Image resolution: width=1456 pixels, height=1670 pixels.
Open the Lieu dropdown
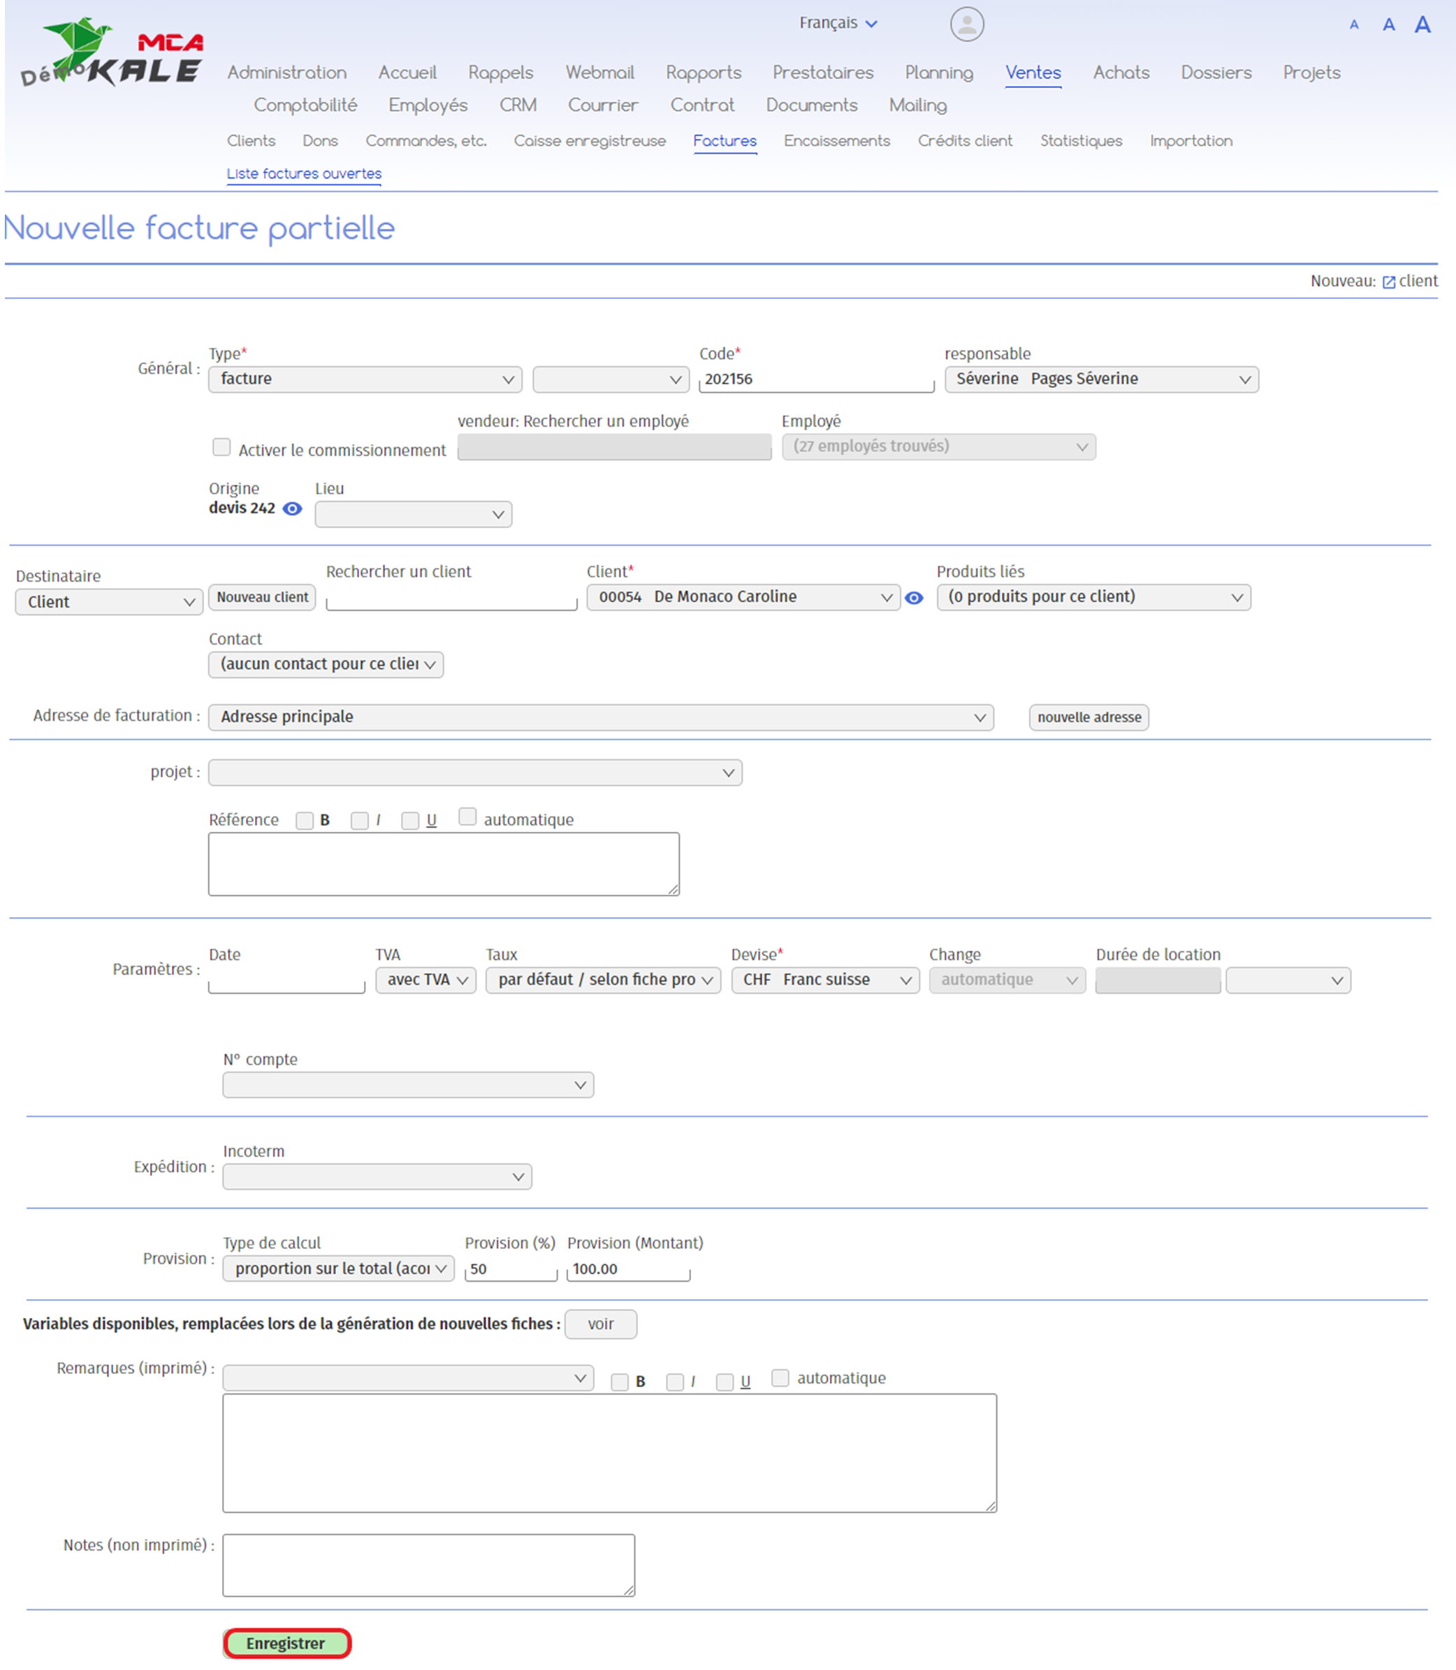414,515
